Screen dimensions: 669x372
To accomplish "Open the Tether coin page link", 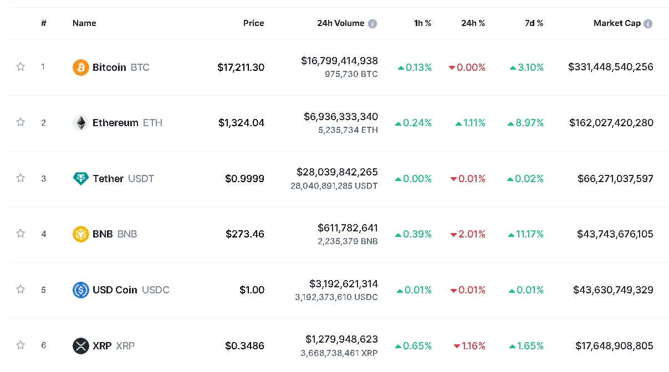I will pos(108,179).
